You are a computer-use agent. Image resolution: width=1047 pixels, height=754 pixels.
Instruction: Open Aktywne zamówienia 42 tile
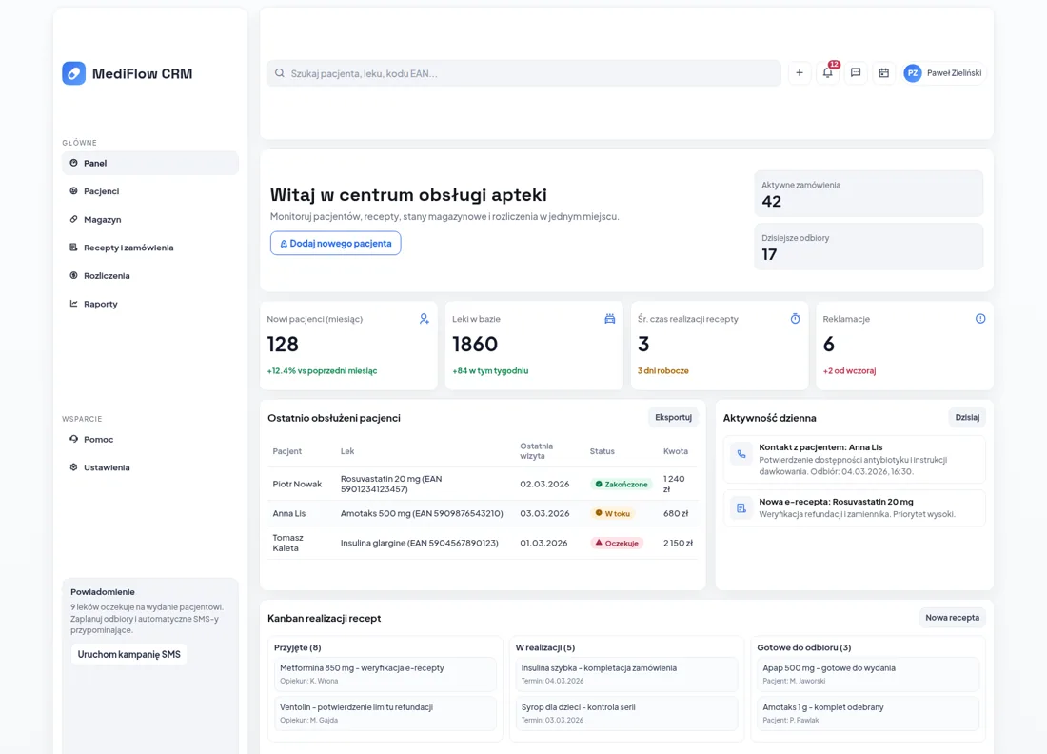(869, 193)
